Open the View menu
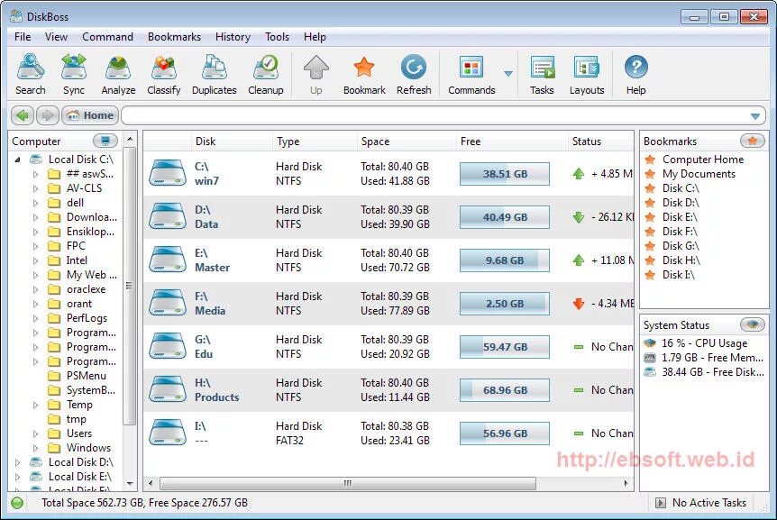 (x=56, y=37)
